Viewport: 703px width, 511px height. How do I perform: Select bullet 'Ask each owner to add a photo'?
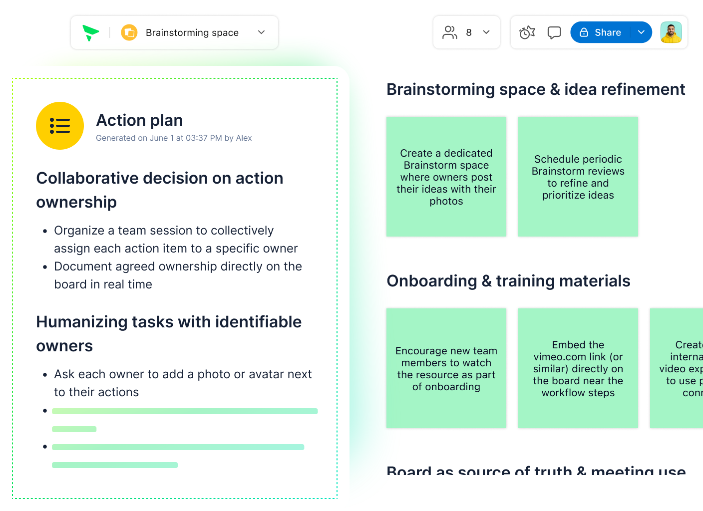pos(183,383)
